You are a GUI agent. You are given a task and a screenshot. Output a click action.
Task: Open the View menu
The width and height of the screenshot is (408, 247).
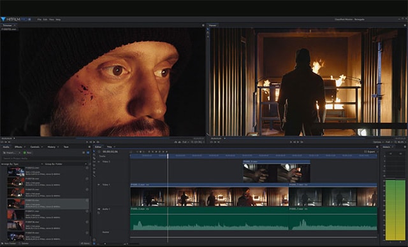pyautogui.click(x=52, y=20)
